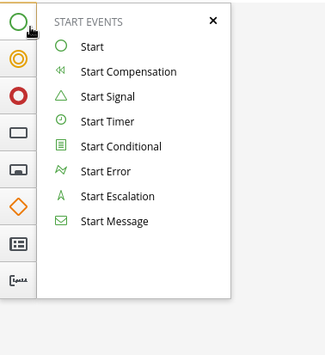Viewport: 325px width, 355px height.
Task: Open the Start Events palette category
Action: (x=18, y=21)
